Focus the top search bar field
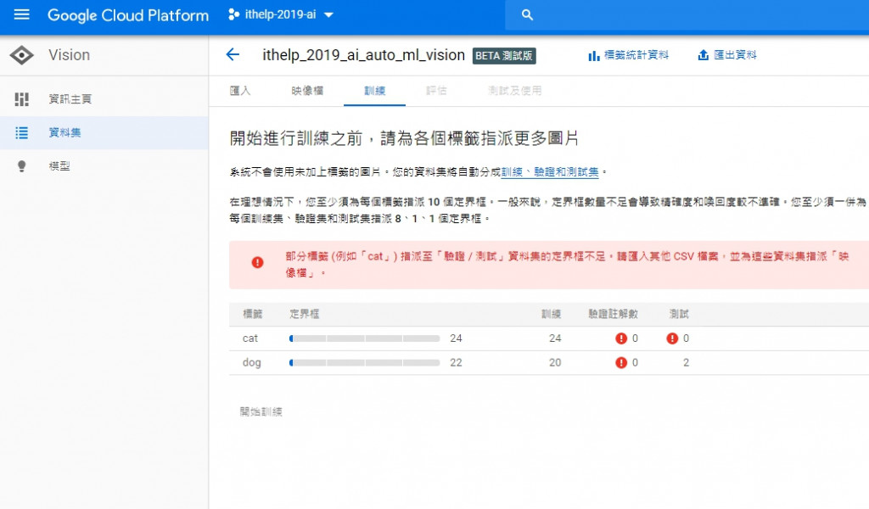This screenshot has height=509, width=869. 687,15
